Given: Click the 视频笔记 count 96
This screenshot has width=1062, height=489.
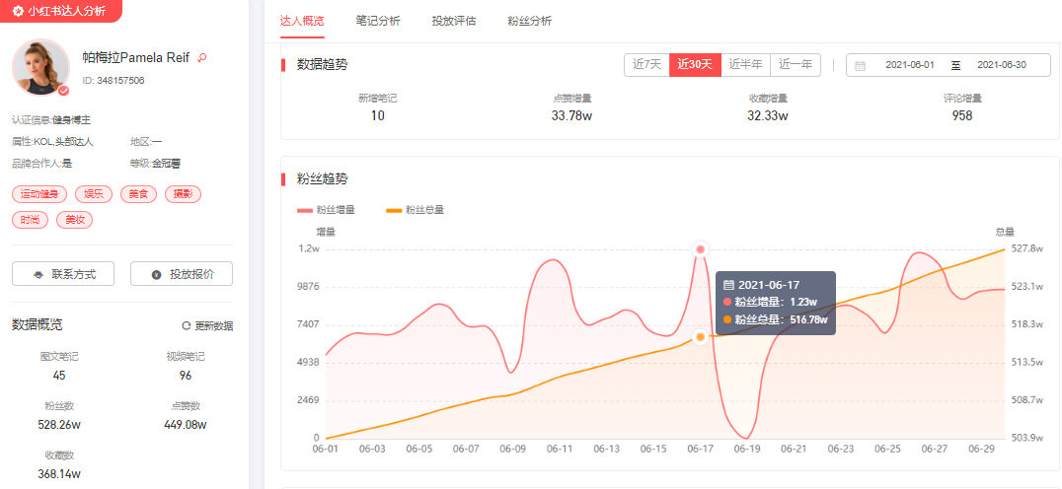Looking at the screenshot, I should pos(186,376).
